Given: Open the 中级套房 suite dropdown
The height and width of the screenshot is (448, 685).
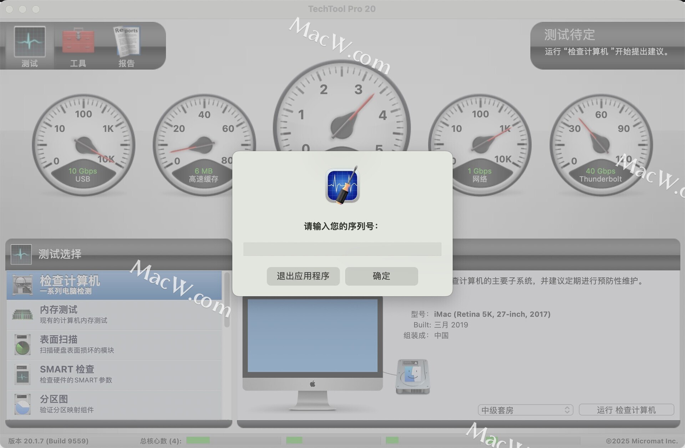Looking at the screenshot, I should tap(526, 410).
